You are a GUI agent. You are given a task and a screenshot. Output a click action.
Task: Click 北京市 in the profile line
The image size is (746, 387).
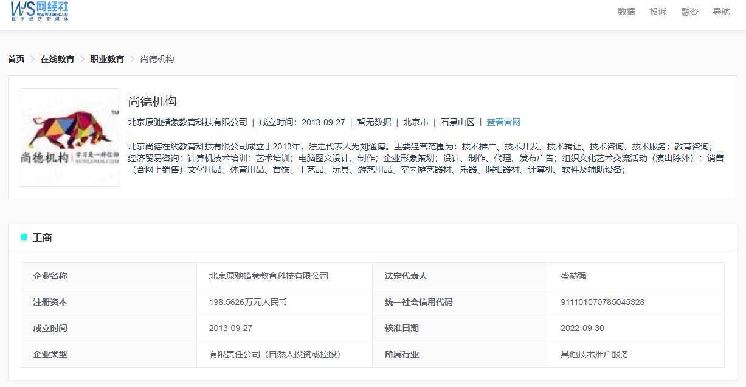pyautogui.click(x=416, y=122)
